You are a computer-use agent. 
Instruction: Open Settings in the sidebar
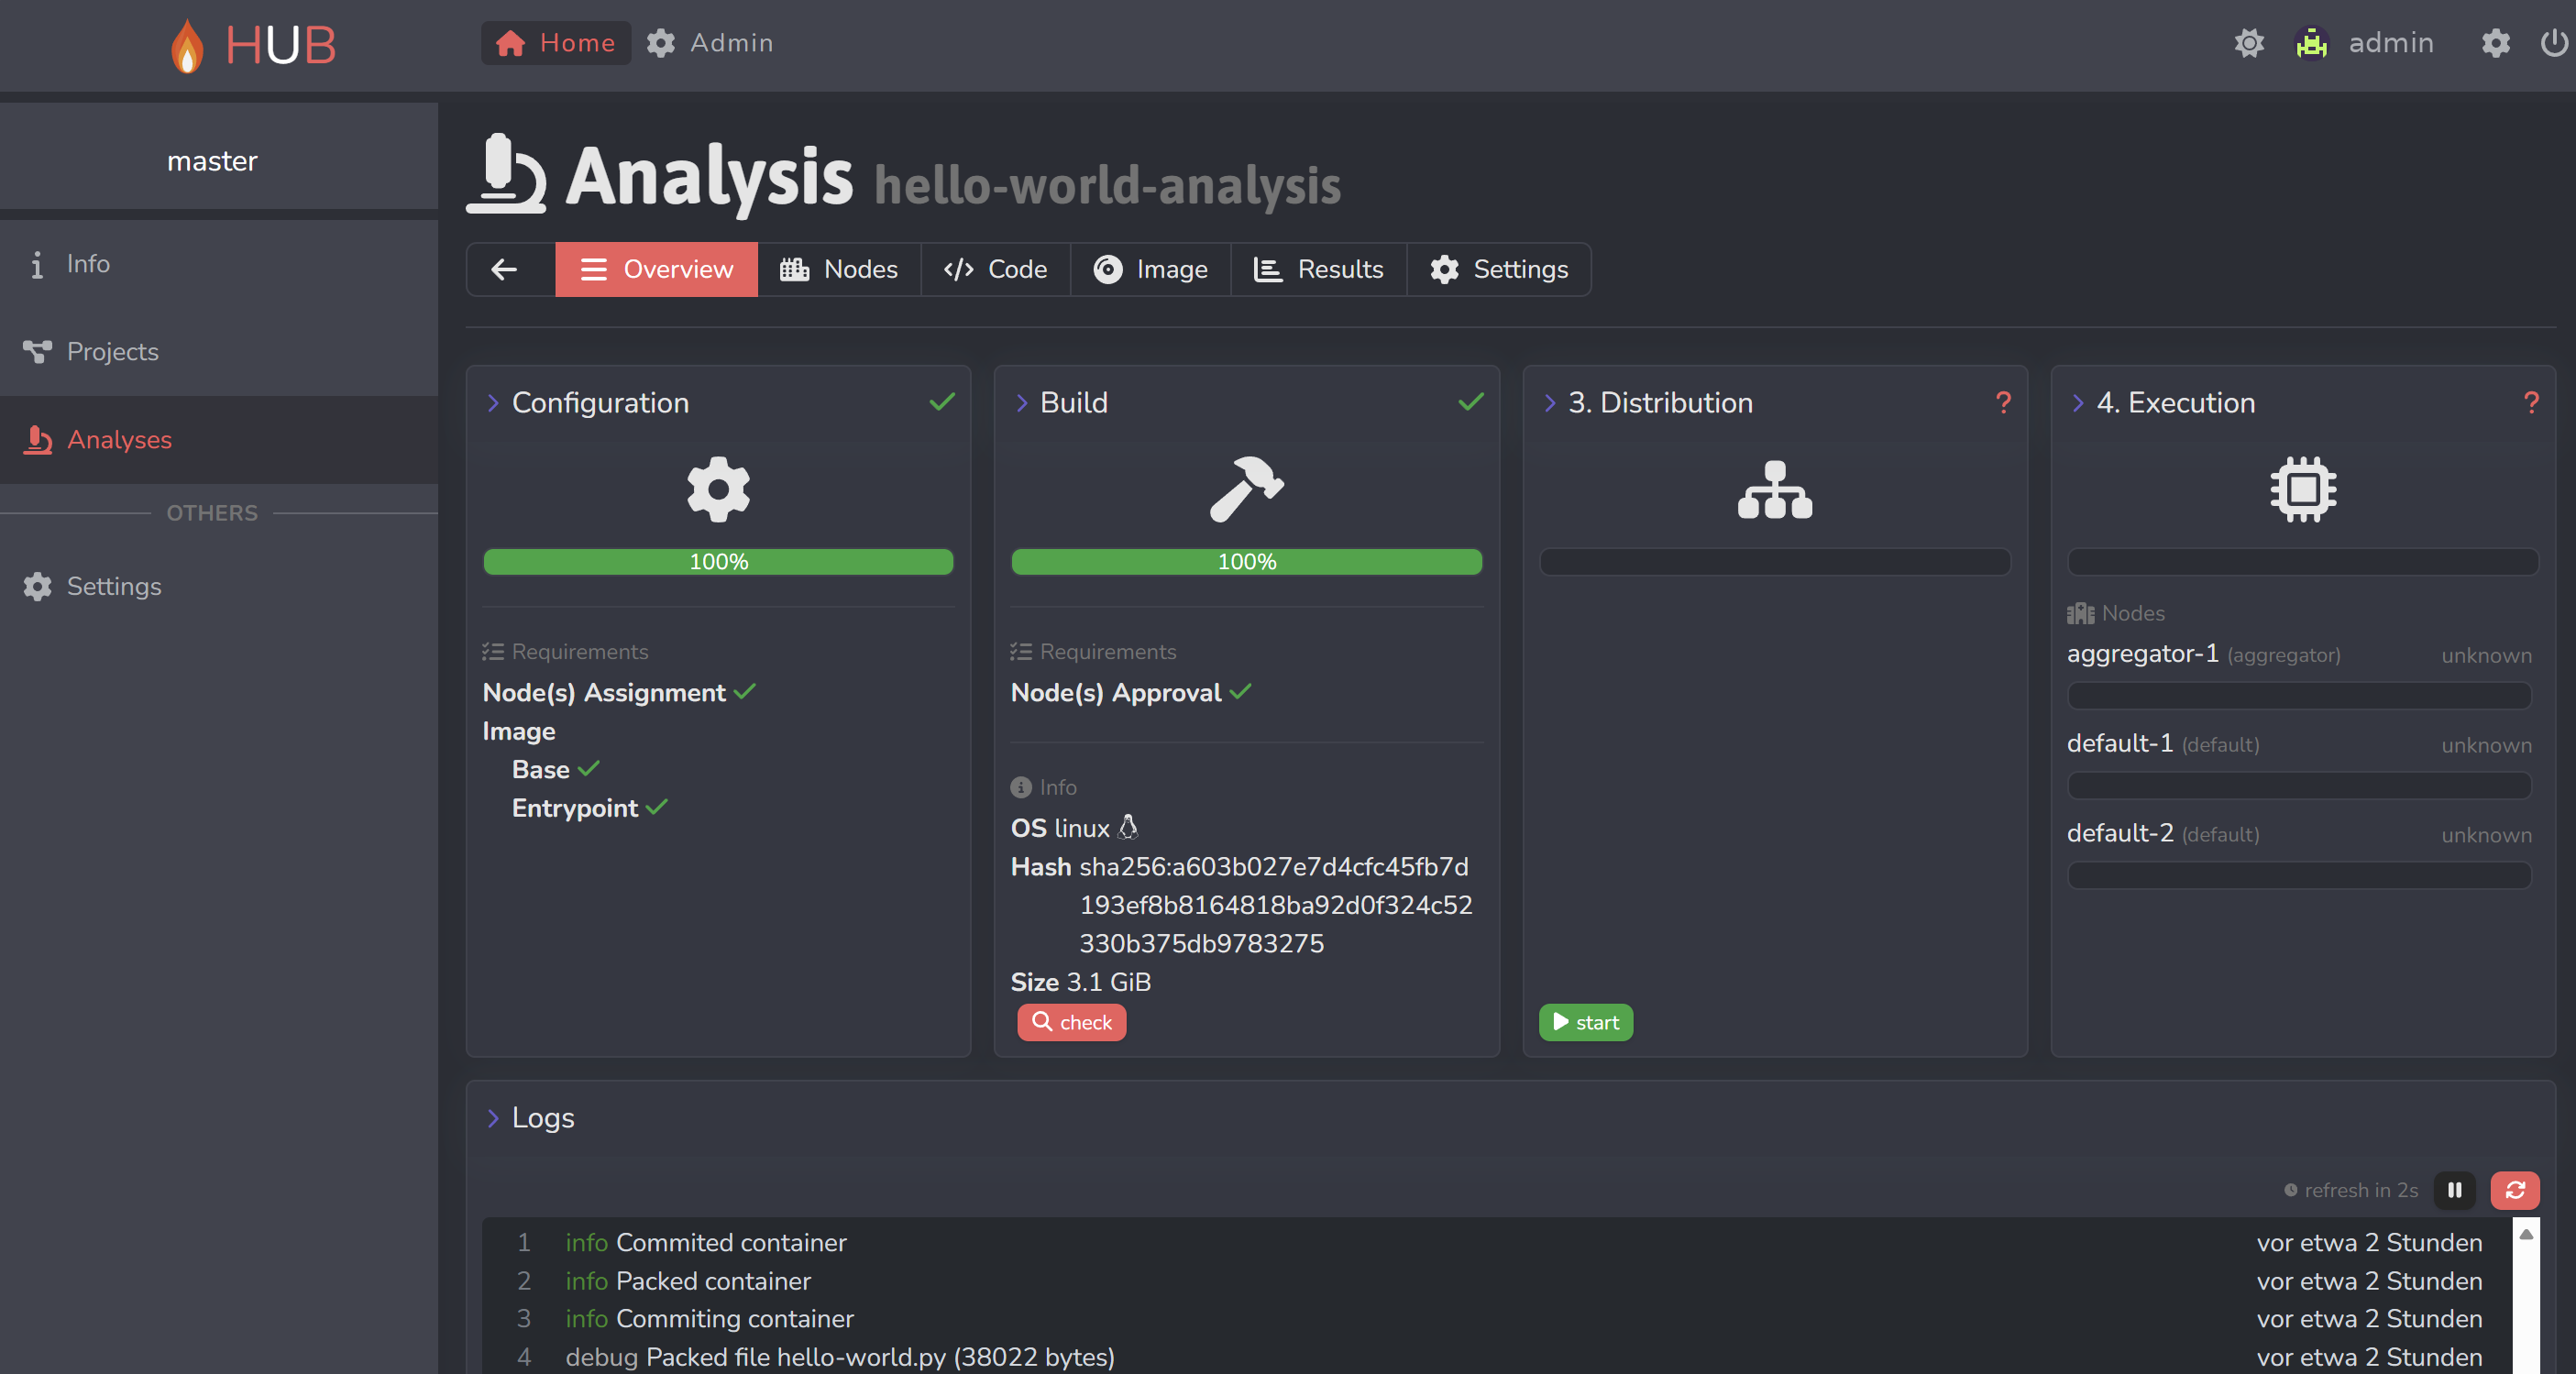[219, 586]
